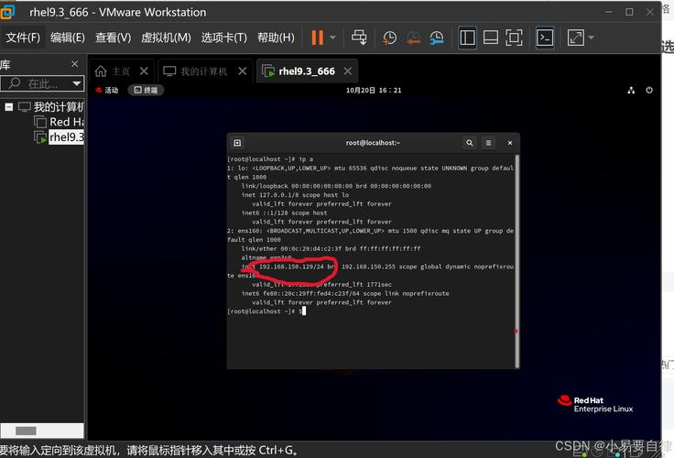Open the 文件(F) menu

[x=23, y=38]
